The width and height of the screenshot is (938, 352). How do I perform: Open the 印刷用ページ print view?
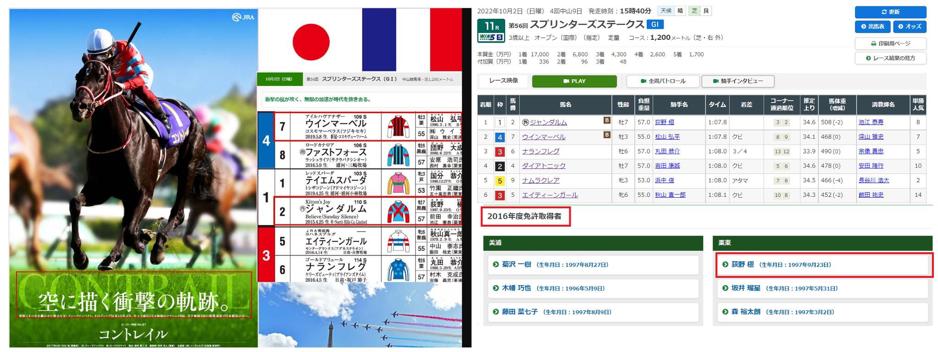890,44
